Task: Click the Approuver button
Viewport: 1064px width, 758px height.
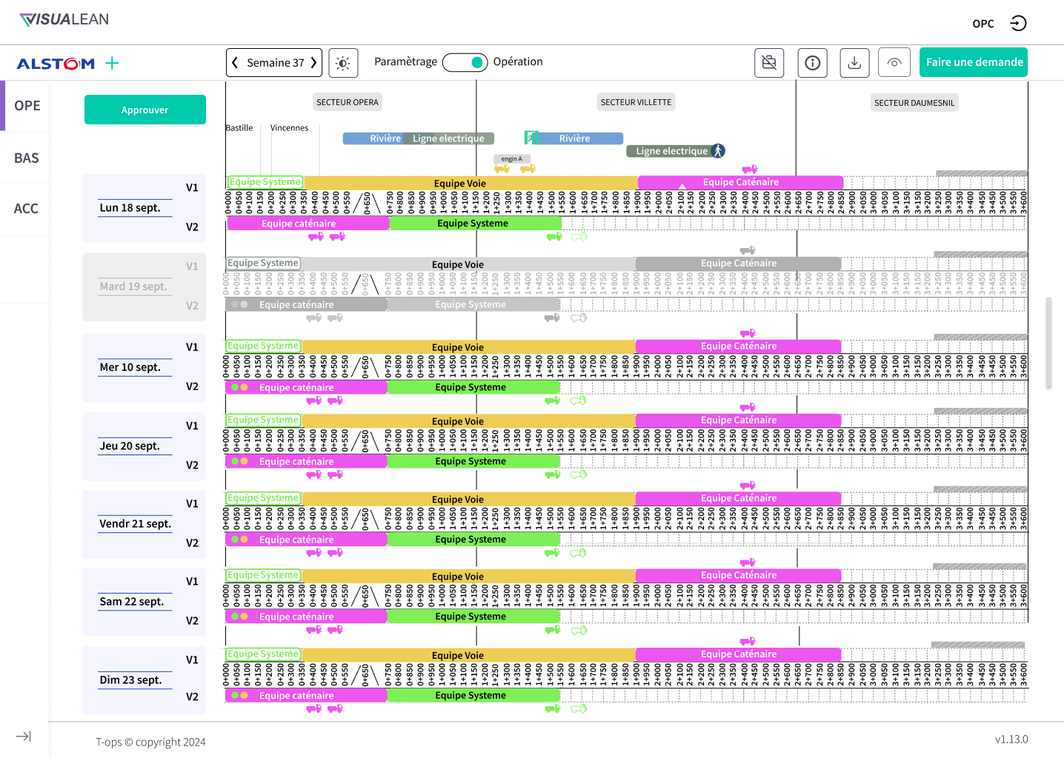Action: 145,110
